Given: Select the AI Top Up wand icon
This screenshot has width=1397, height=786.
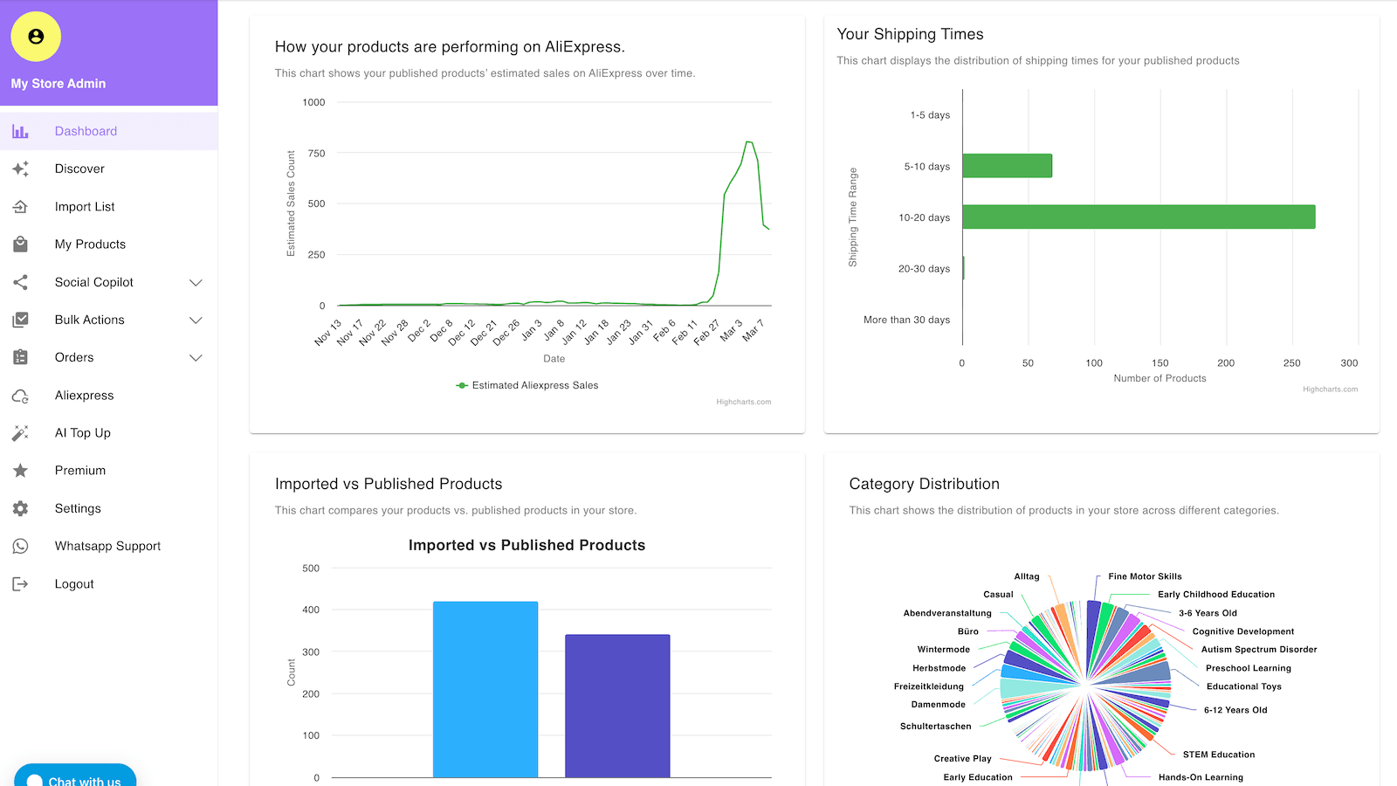Looking at the screenshot, I should pyautogui.click(x=20, y=432).
